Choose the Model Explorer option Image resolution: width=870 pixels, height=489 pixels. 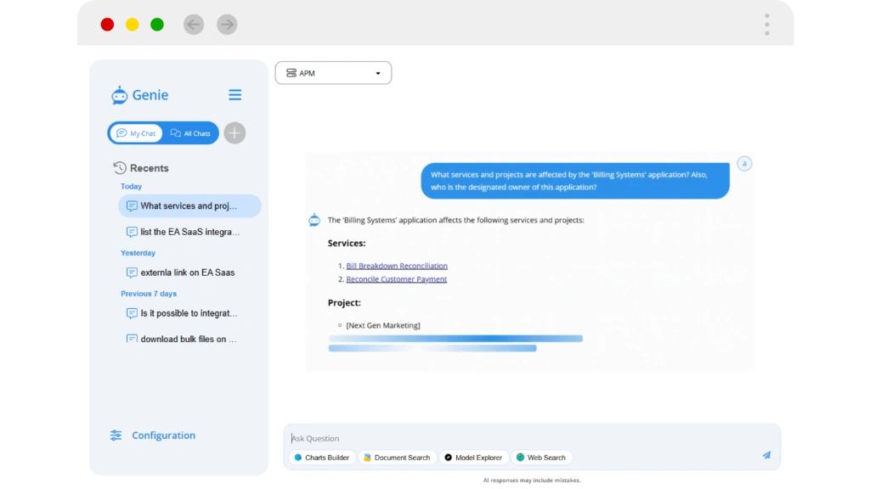tap(473, 458)
